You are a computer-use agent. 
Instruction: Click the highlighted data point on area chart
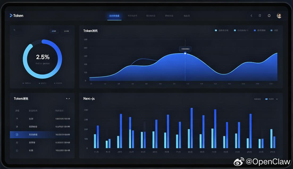click(x=185, y=54)
